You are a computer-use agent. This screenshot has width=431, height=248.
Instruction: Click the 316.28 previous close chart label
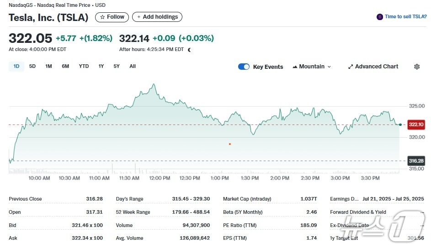pos(416,161)
